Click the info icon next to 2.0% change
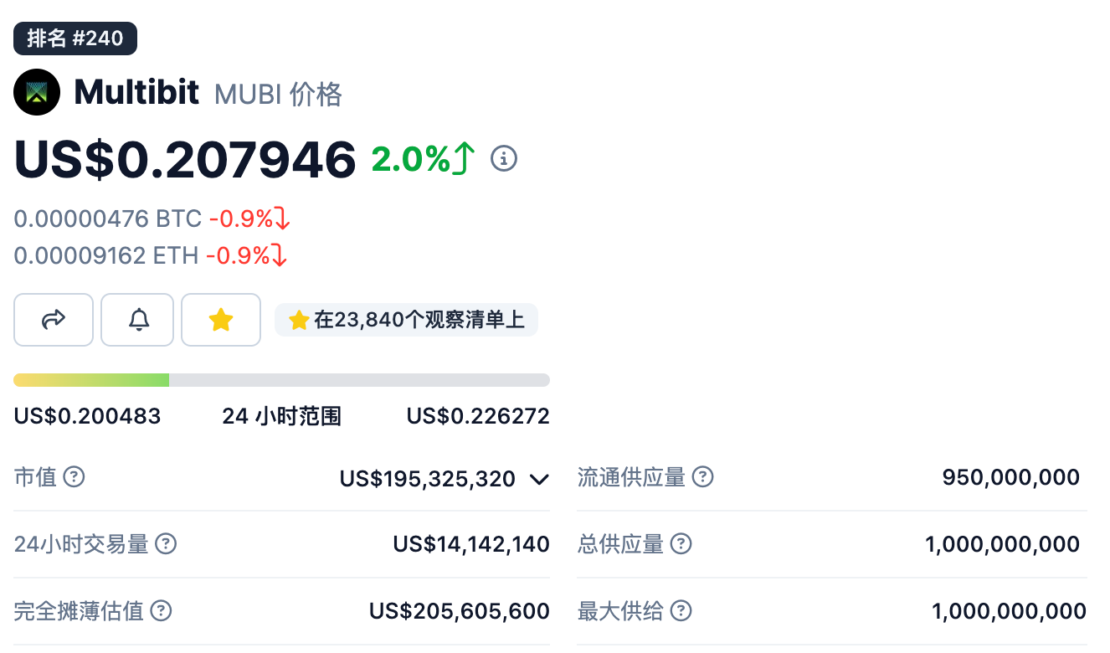Screen dimensions: 1110x653 [503, 158]
